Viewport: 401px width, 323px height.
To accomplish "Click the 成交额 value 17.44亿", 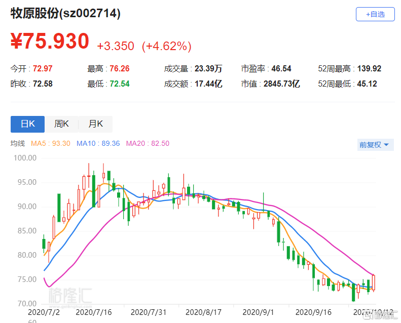I will point(208,84).
